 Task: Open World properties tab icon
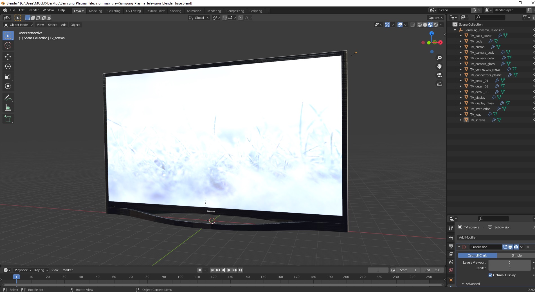coord(451,270)
